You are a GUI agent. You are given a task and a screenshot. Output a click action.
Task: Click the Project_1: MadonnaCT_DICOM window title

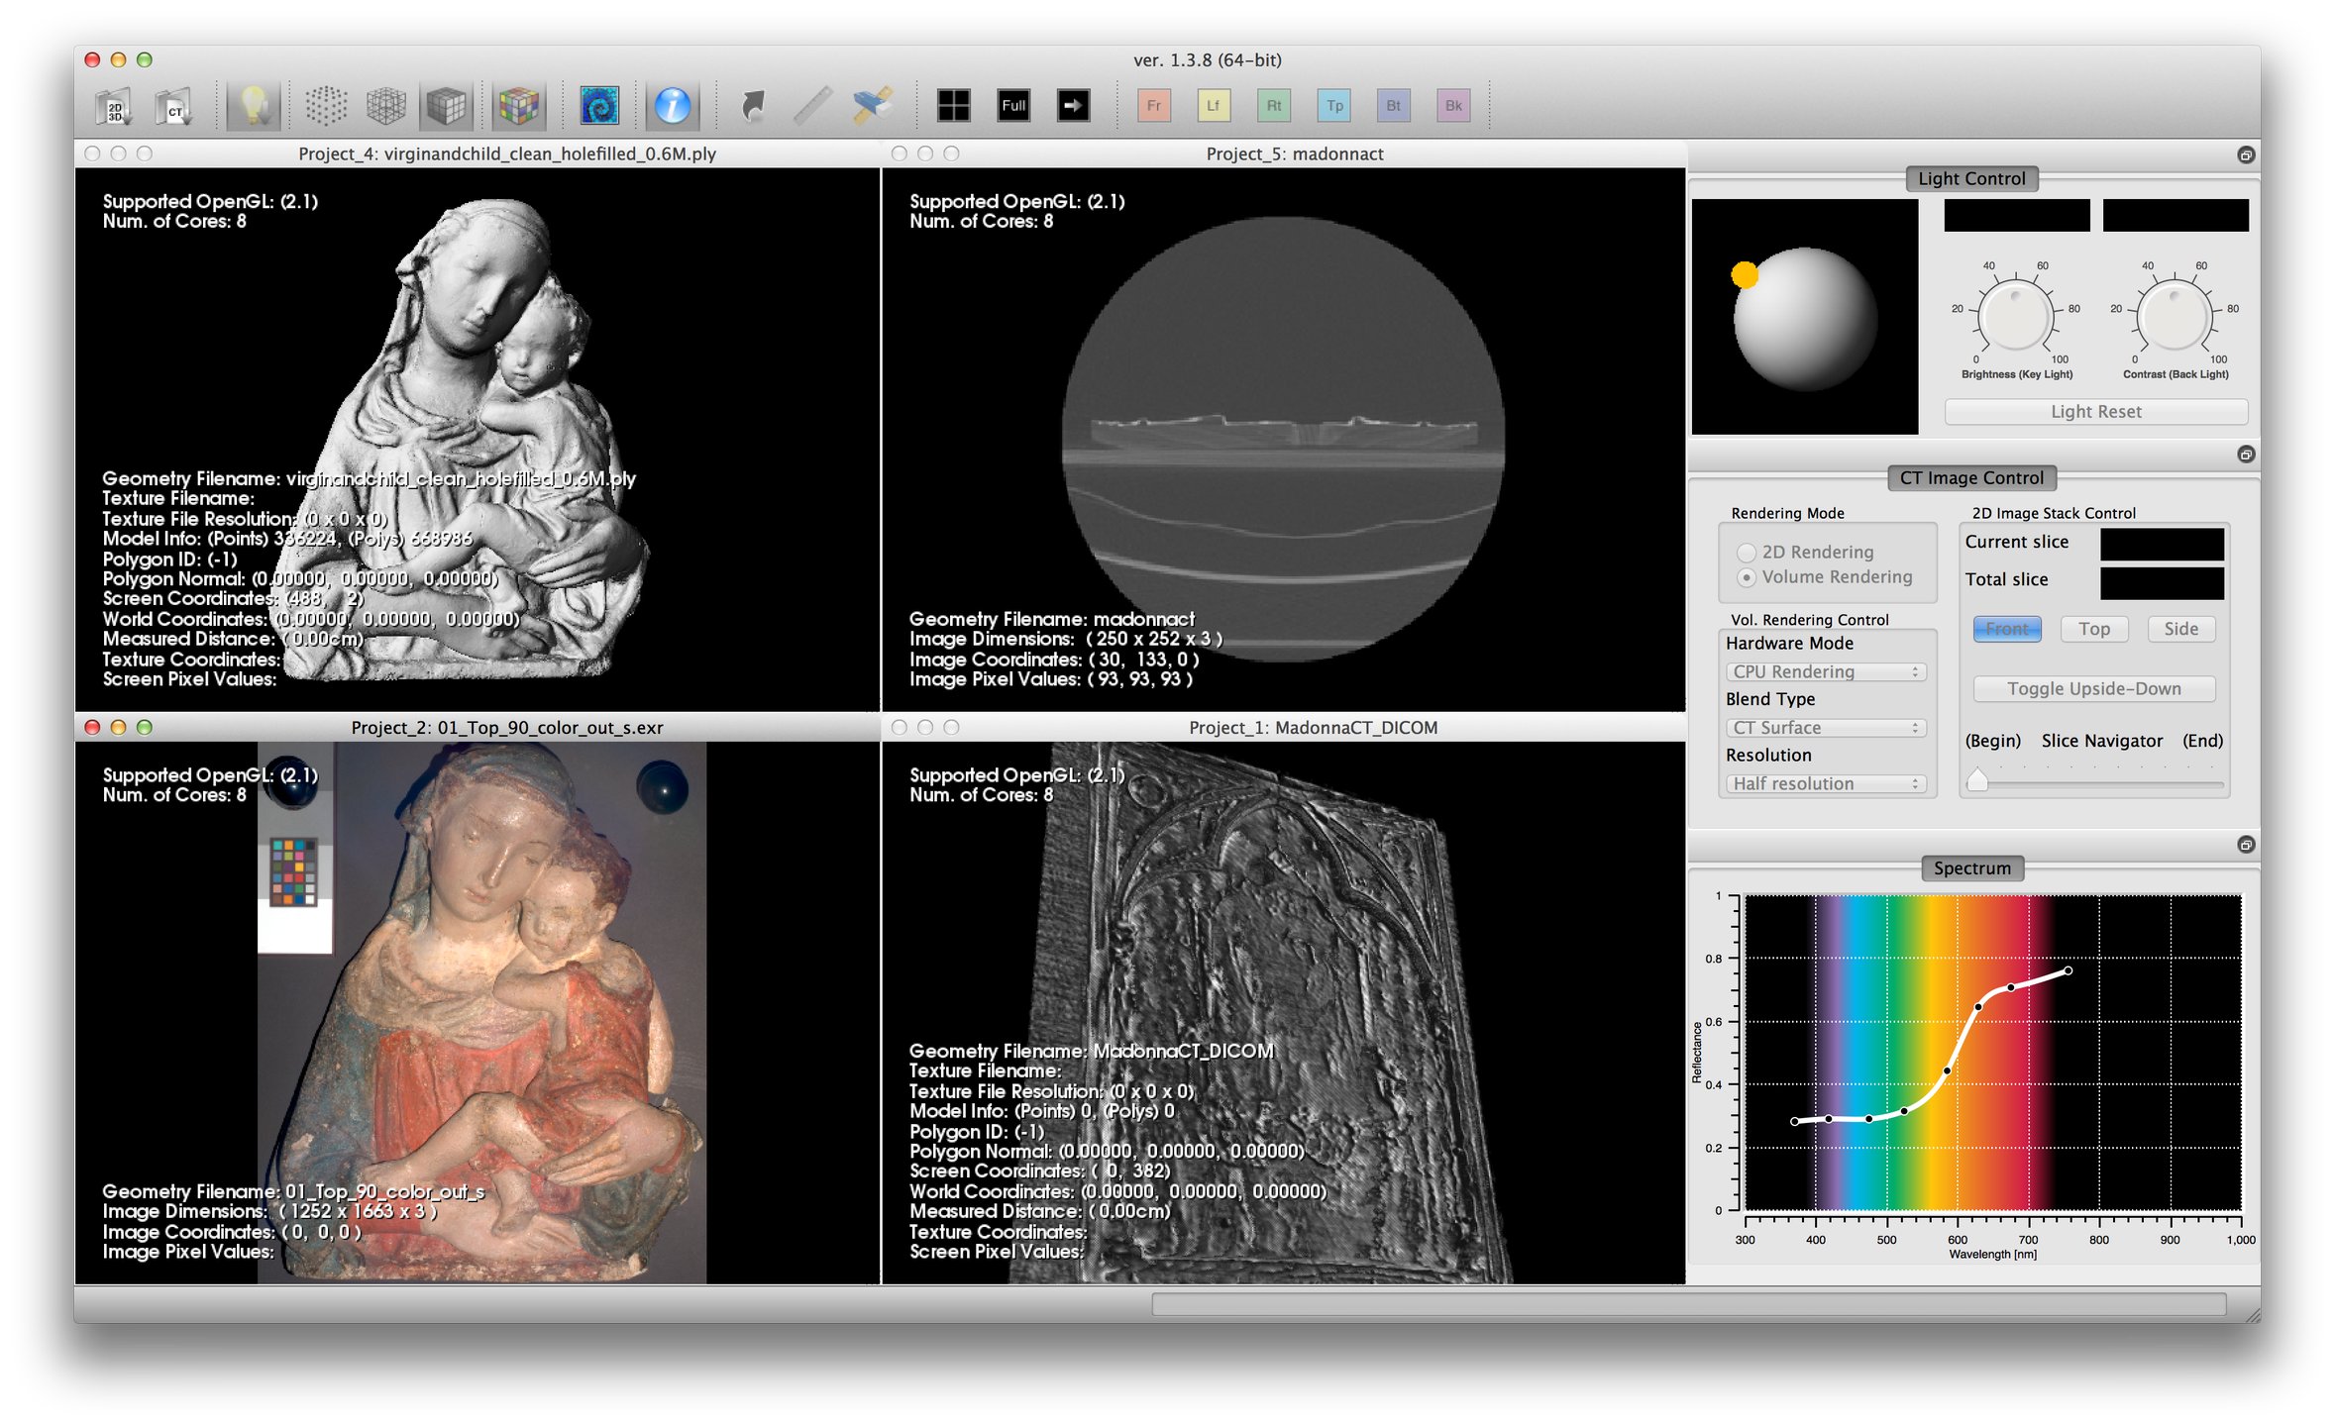pos(1312,728)
